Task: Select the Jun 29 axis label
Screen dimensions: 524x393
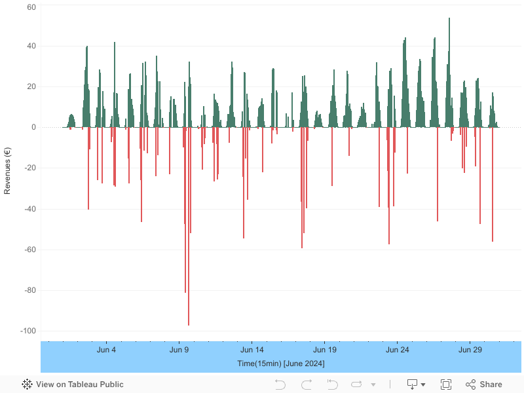Action: 470,350
